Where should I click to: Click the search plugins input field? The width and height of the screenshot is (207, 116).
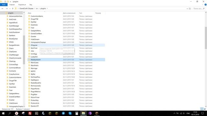tap(199, 9)
